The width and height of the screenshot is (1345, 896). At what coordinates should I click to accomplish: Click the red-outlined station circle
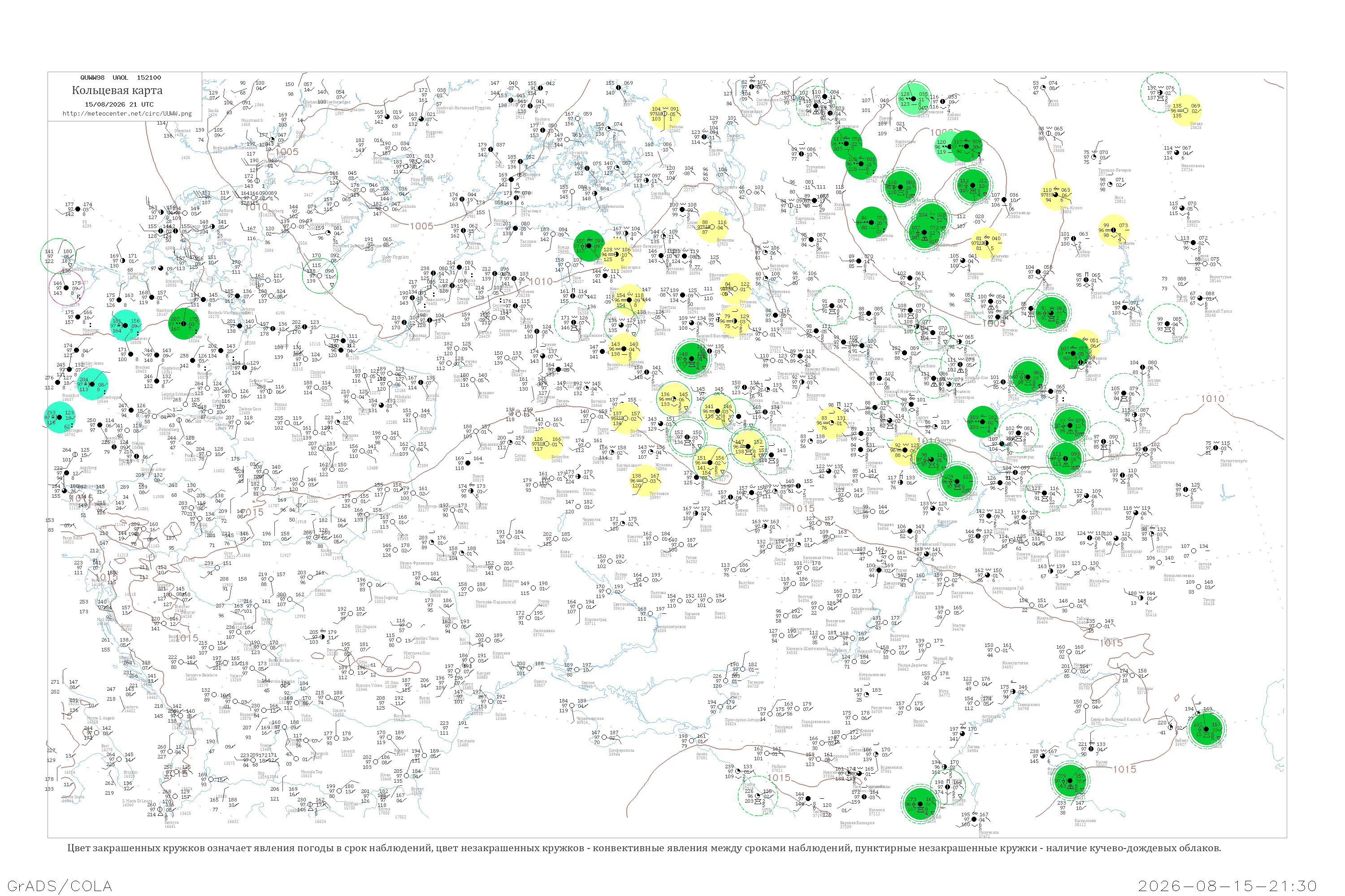(67, 288)
